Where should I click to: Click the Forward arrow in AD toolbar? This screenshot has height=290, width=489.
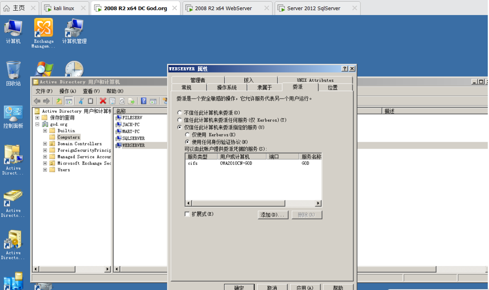click(x=47, y=101)
